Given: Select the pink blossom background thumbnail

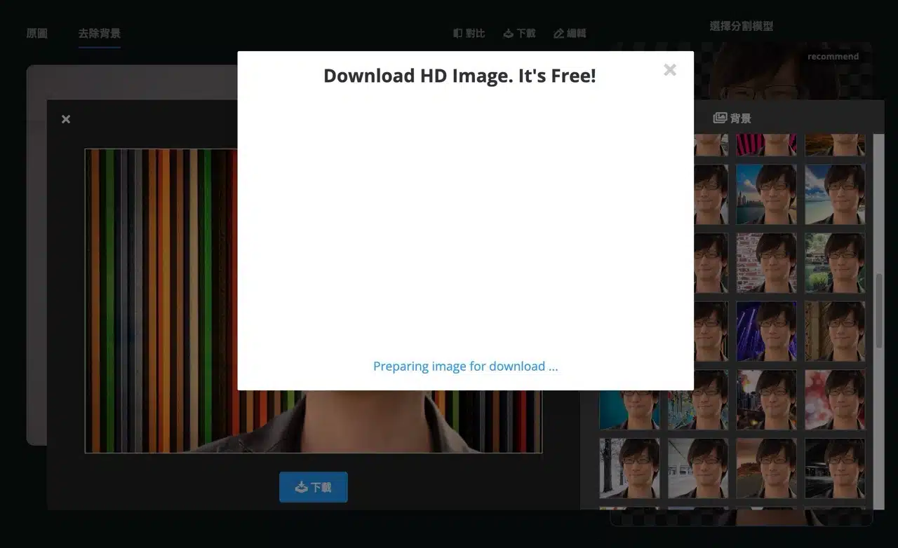Looking at the screenshot, I should pyautogui.click(x=834, y=400).
